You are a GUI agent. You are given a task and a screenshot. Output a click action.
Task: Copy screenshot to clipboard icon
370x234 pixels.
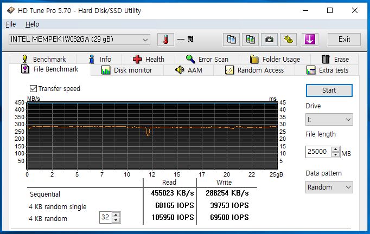tap(250, 40)
